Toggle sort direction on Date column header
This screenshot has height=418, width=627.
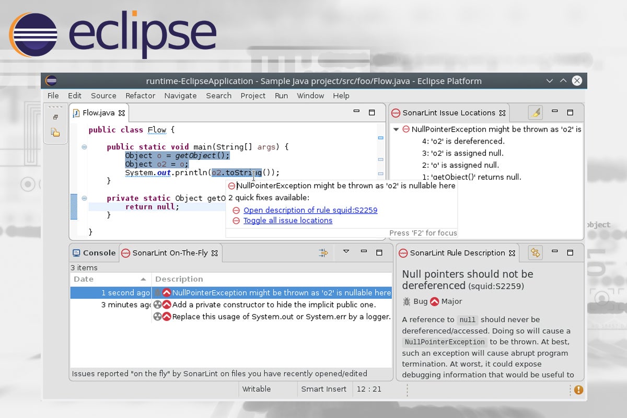tap(111, 279)
